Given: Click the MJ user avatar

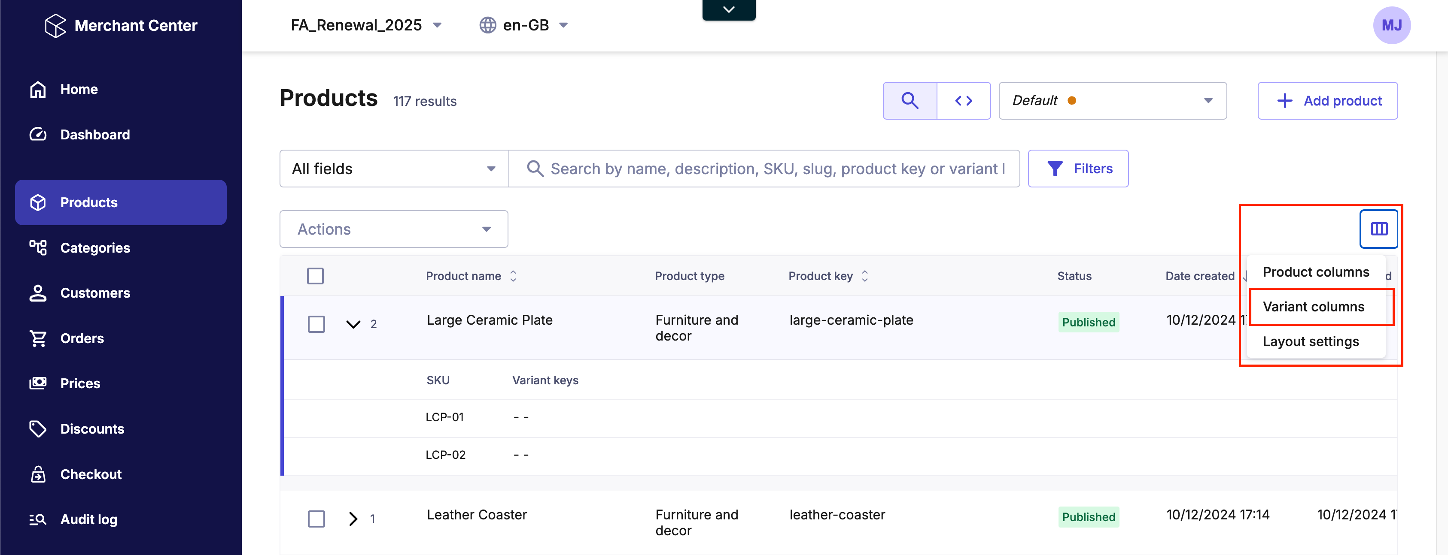Looking at the screenshot, I should click(1391, 25).
